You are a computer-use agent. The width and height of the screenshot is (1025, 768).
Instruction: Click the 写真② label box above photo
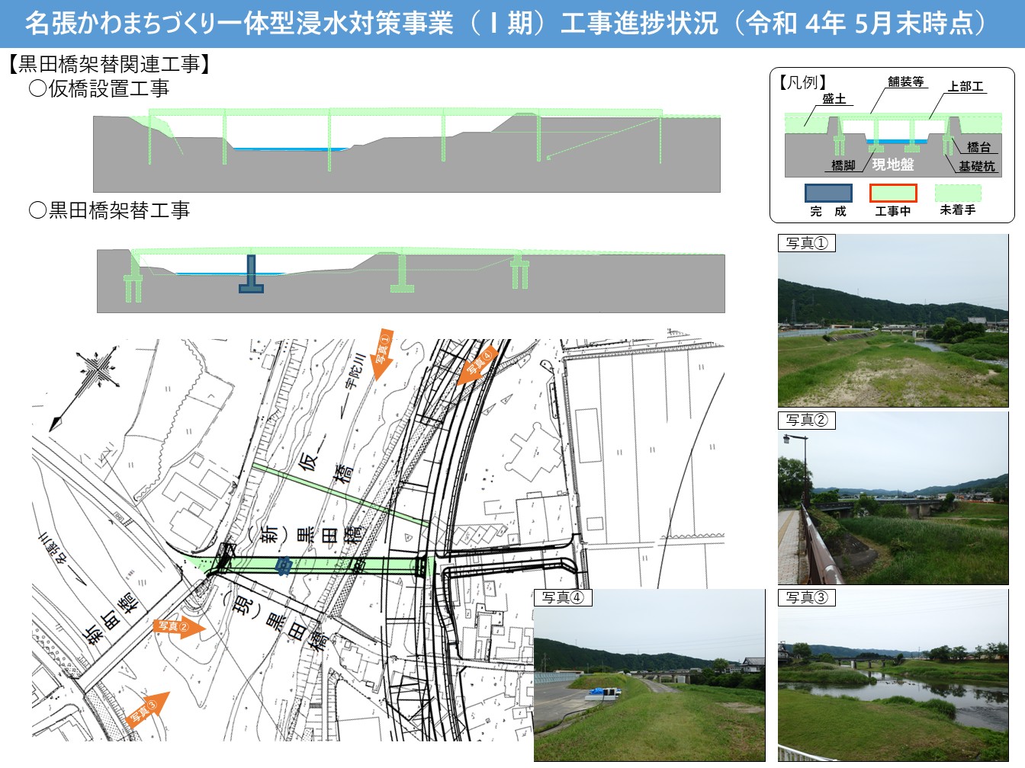coord(807,421)
